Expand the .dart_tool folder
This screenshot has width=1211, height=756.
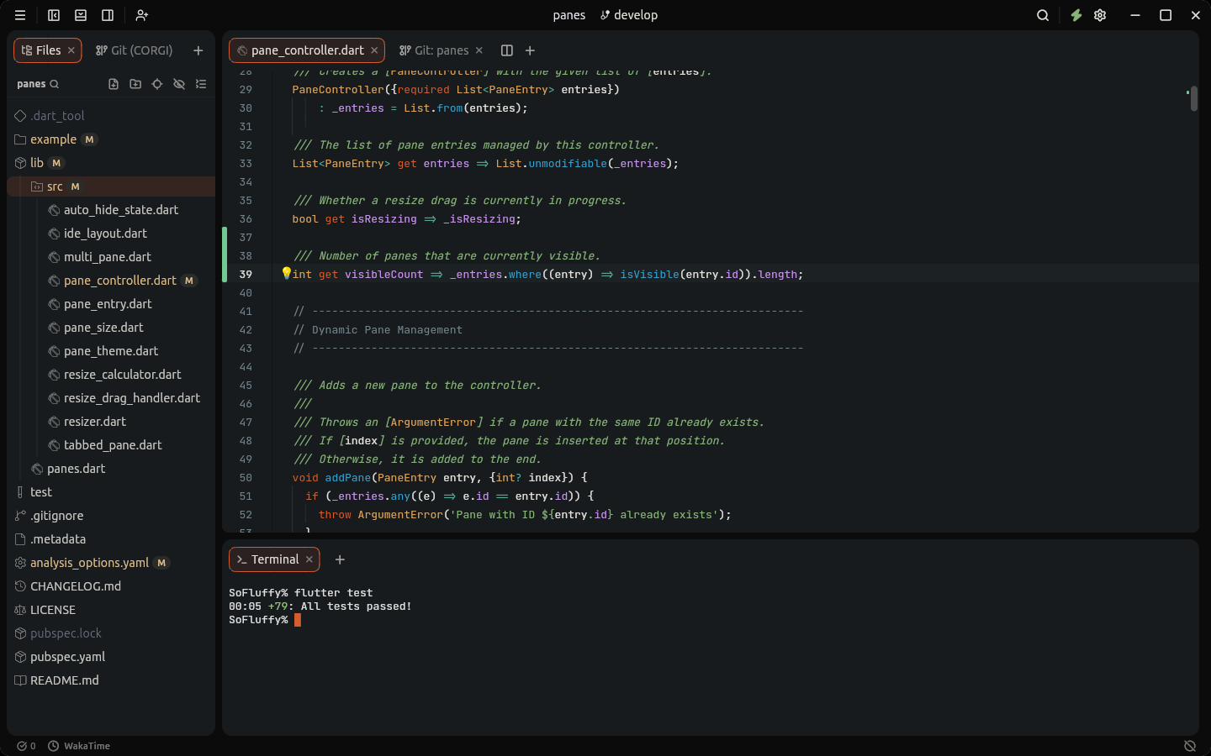(111, 116)
